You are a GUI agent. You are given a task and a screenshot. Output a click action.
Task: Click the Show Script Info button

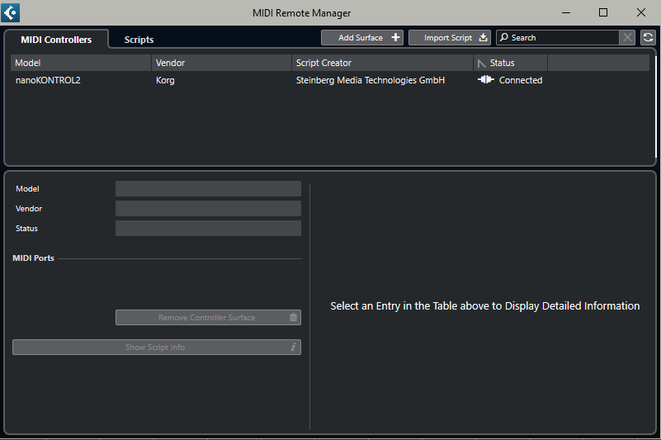[157, 348]
